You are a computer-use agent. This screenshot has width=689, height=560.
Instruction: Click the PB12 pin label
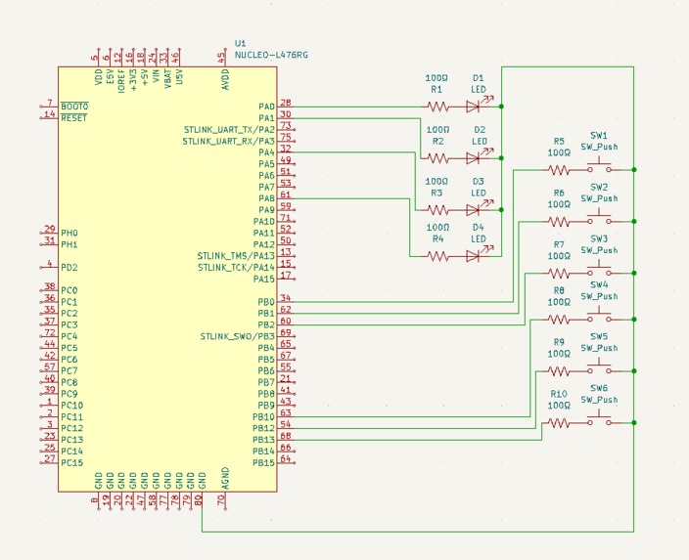point(263,428)
